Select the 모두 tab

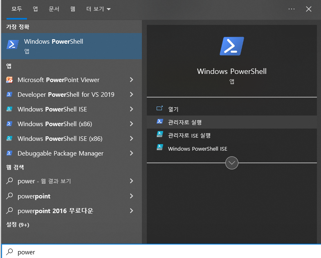pyautogui.click(x=17, y=9)
